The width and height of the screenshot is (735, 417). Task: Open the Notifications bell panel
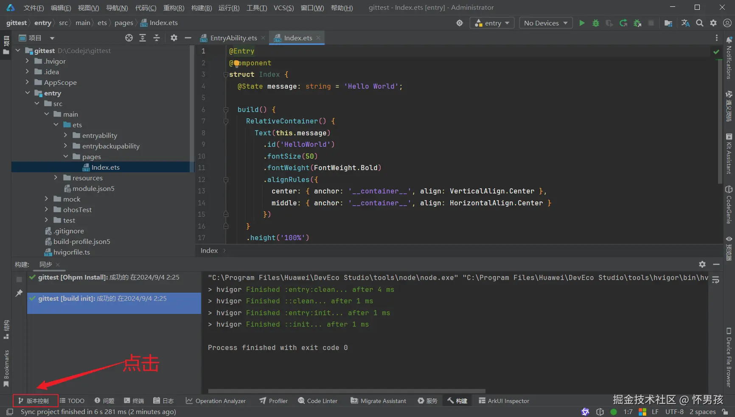click(729, 40)
